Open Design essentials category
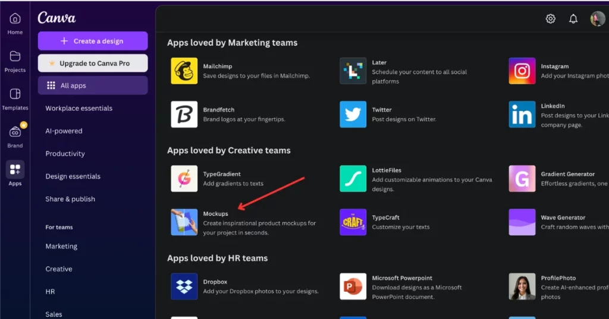The height and width of the screenshot is (319, 609). click(73, 176)
